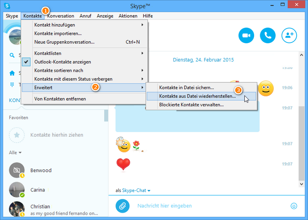This screenshot has height=220, width=308.
Task: Open the Erweitert submenu
Action: click(84, 88)
